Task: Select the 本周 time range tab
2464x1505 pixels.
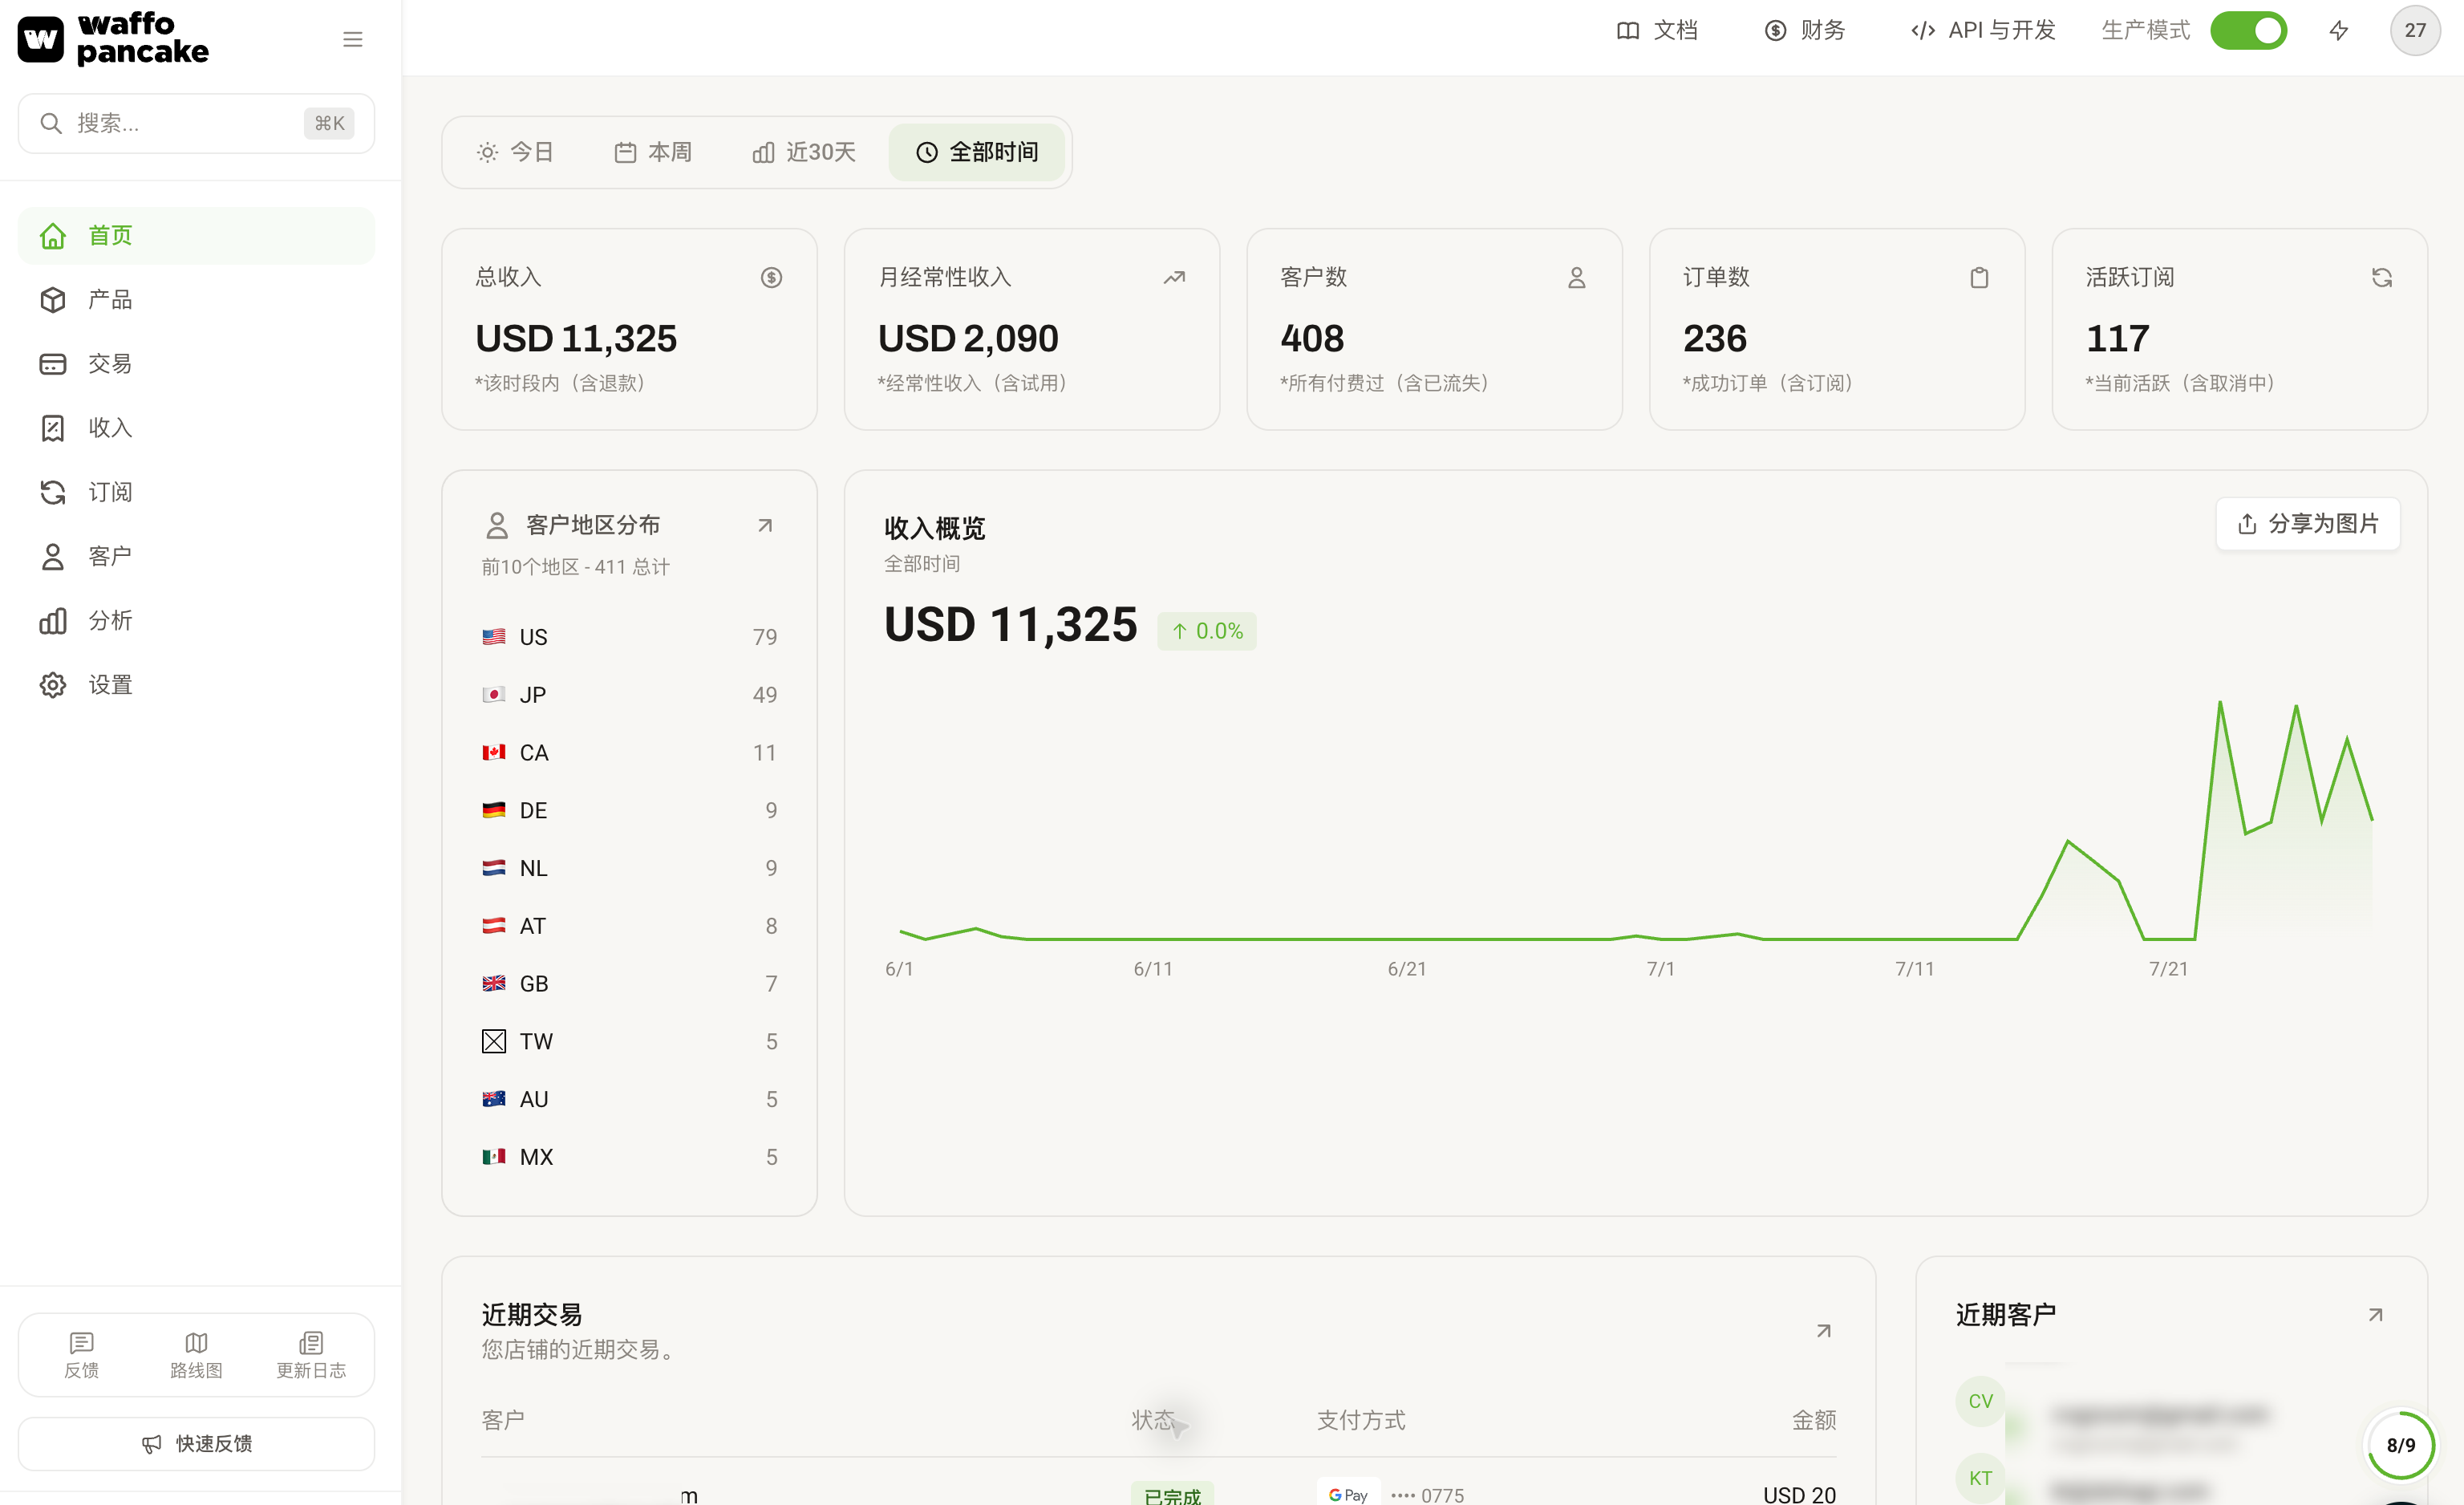Action: coord(653,152)
